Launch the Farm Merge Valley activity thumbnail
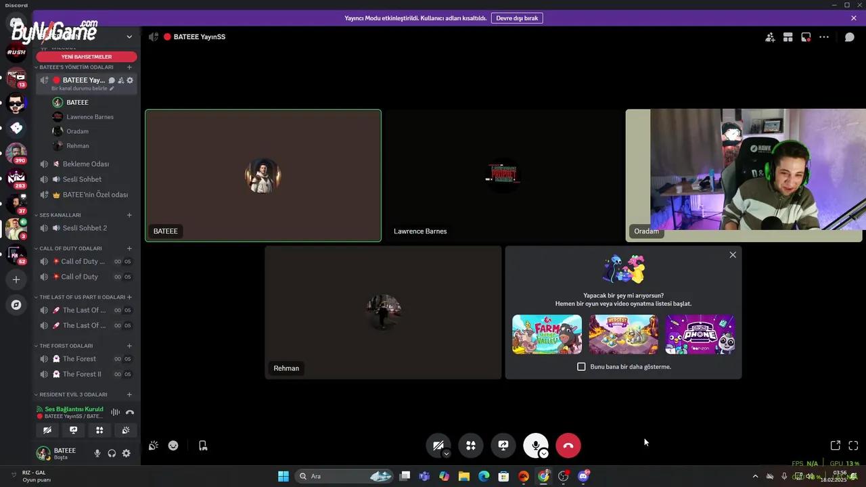The width and height of the screenshot is (866, 487). tap(547, 334)
